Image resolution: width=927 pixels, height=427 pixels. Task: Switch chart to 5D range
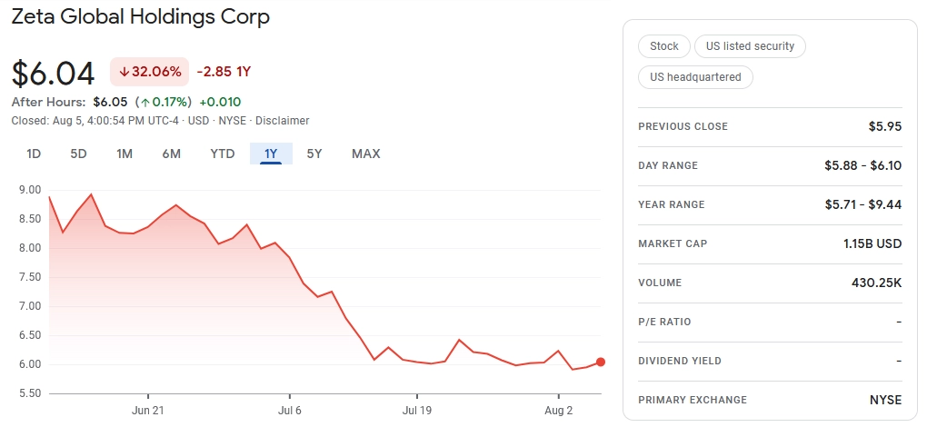click(79, 154)
